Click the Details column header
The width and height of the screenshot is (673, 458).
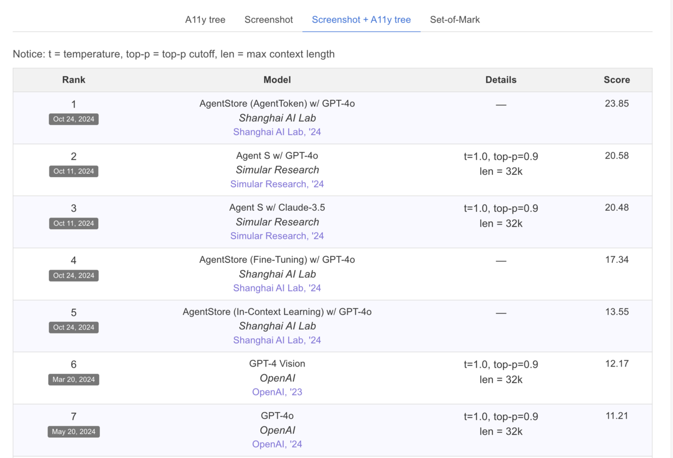501,80
